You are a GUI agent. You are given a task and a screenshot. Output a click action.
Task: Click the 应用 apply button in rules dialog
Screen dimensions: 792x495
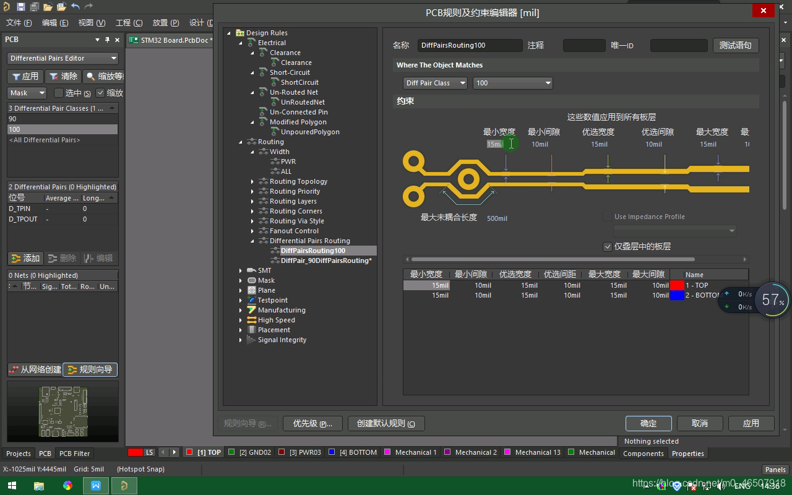pos(751,423)
